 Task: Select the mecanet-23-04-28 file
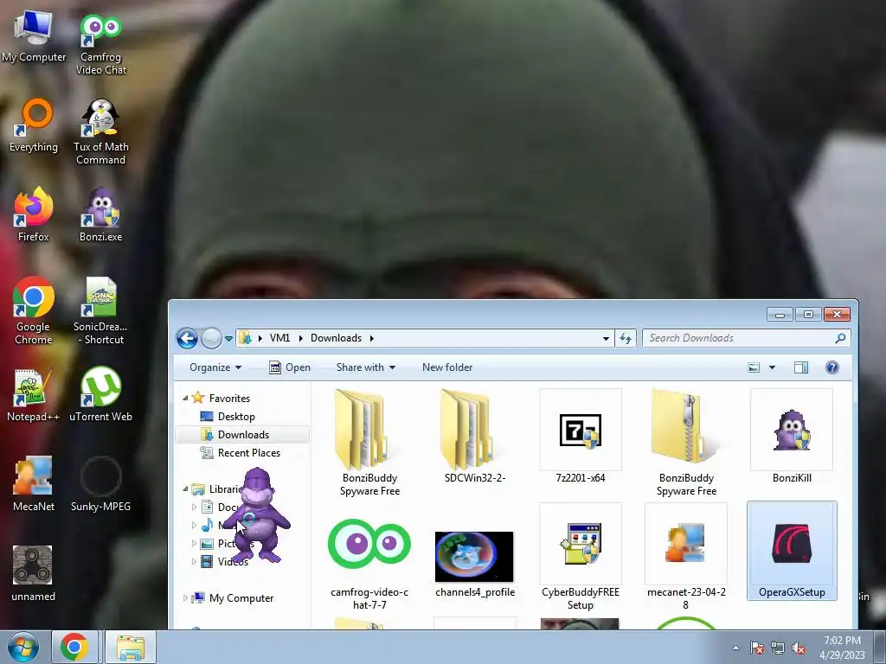coord(686,556)
